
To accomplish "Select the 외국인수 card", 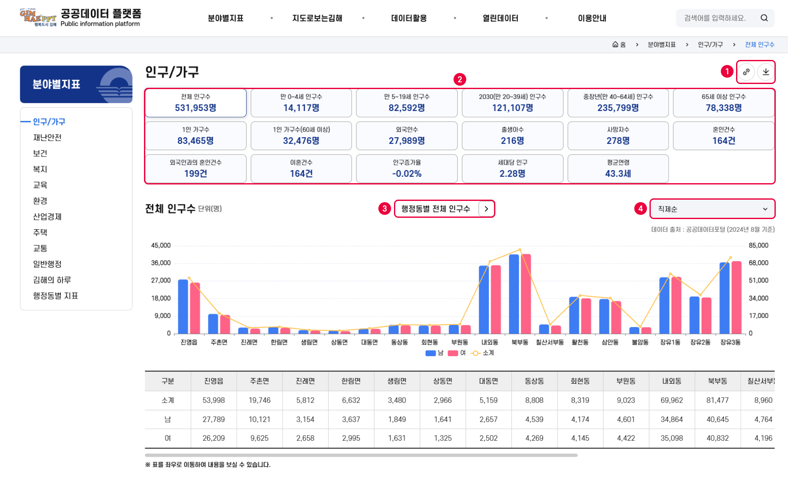I will click(407, 135).
